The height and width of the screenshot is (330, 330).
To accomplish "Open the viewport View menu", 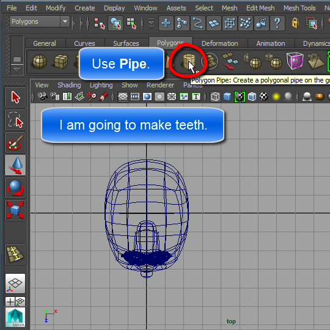I will [42, 85].
